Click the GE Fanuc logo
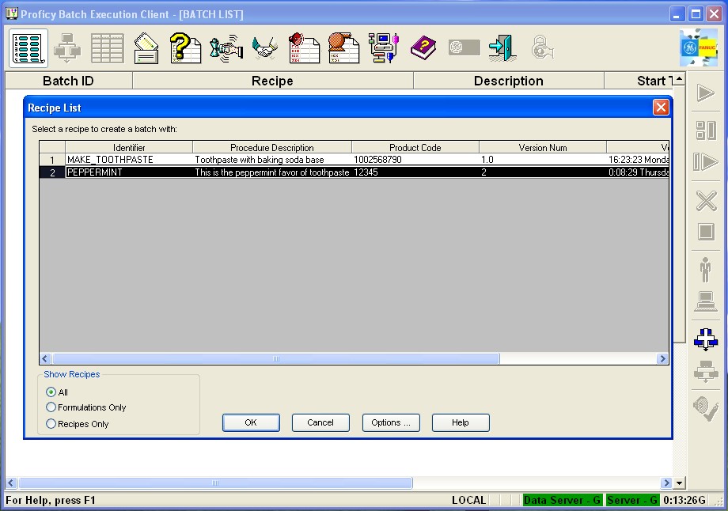The width and height of the screenshot is (728, 511). point(698,47)
